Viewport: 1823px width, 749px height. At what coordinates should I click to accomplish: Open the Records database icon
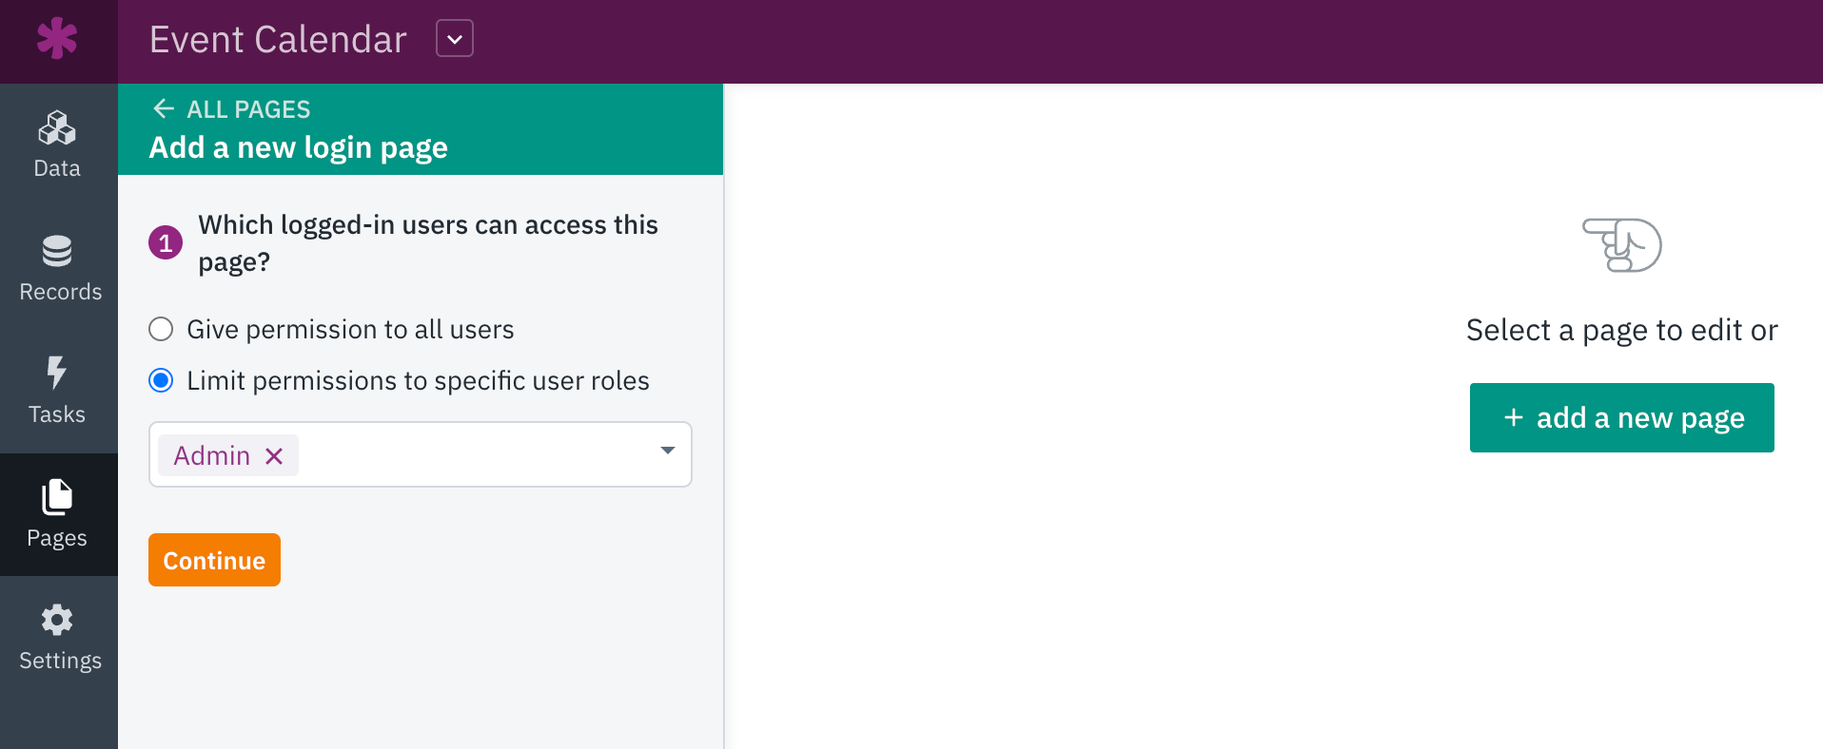[x=57, y=251]
